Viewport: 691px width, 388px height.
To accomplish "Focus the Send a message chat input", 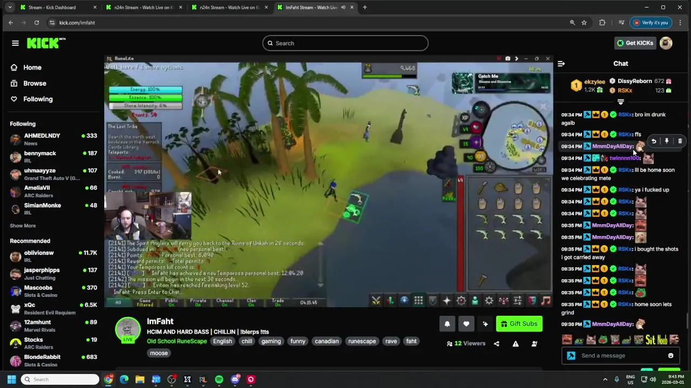I will [x=621, y=356].
